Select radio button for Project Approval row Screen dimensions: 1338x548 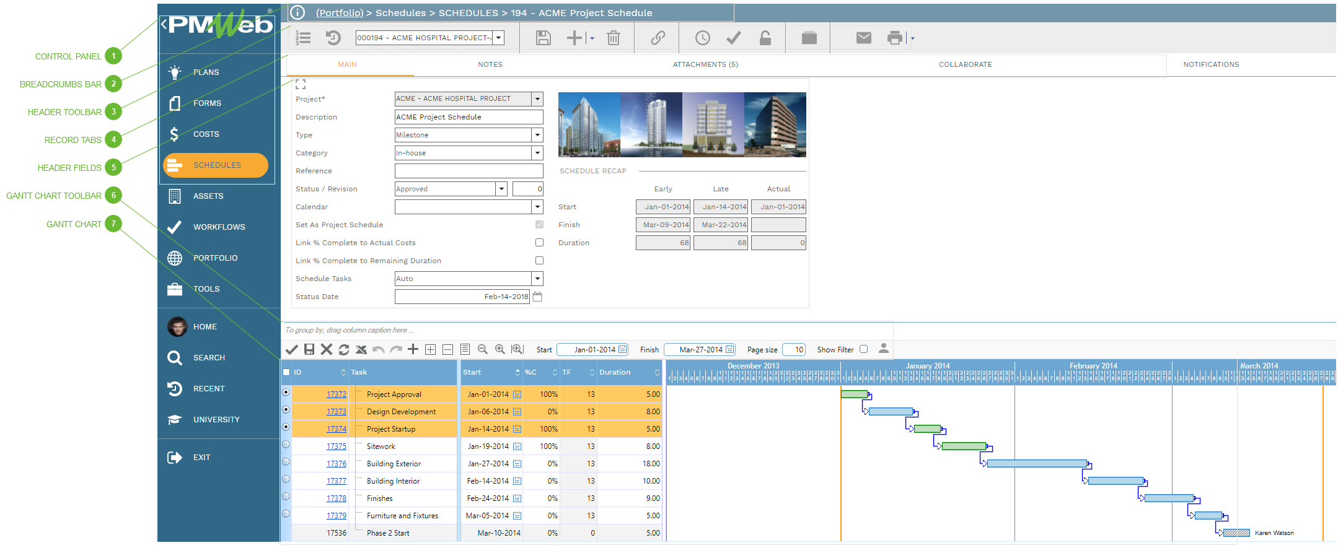[286, 393]
